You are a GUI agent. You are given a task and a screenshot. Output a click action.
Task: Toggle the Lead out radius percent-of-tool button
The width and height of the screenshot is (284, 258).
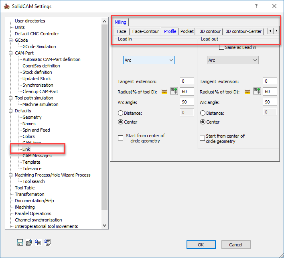tap(257, 91)
